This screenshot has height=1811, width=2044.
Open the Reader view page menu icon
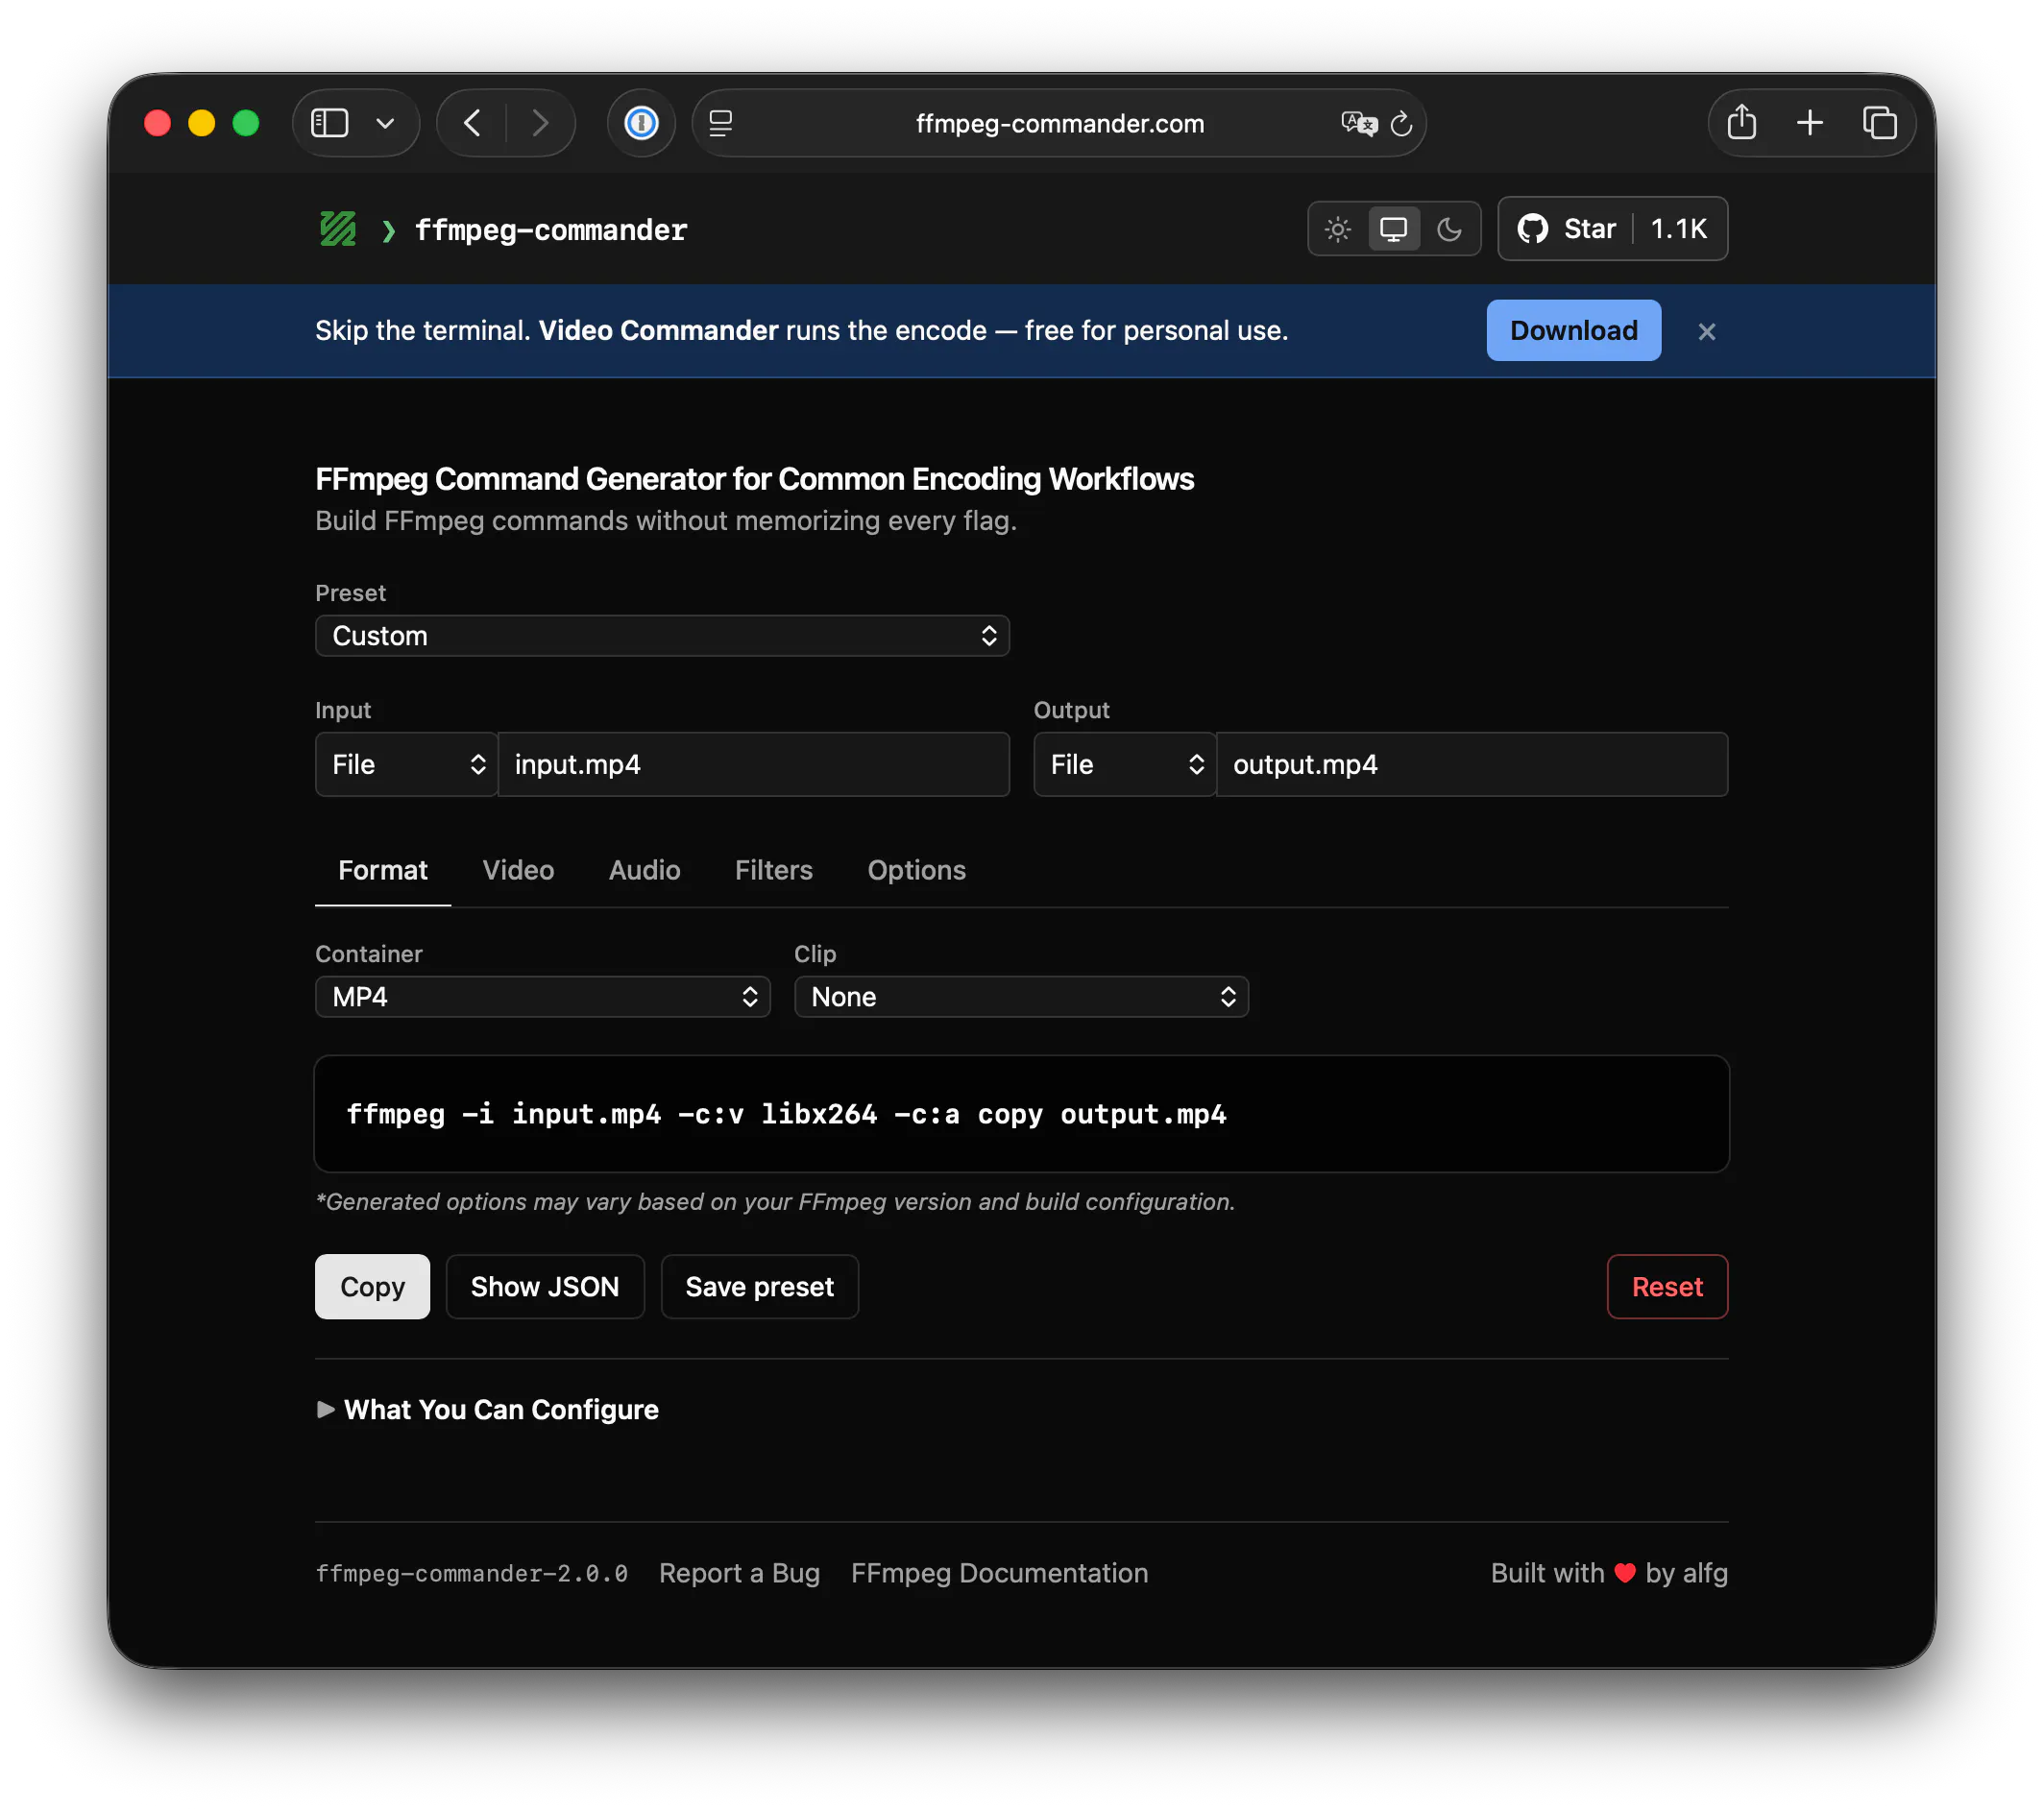pos(721,123)
